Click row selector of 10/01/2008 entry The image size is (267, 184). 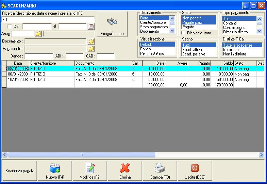(4, 80)
